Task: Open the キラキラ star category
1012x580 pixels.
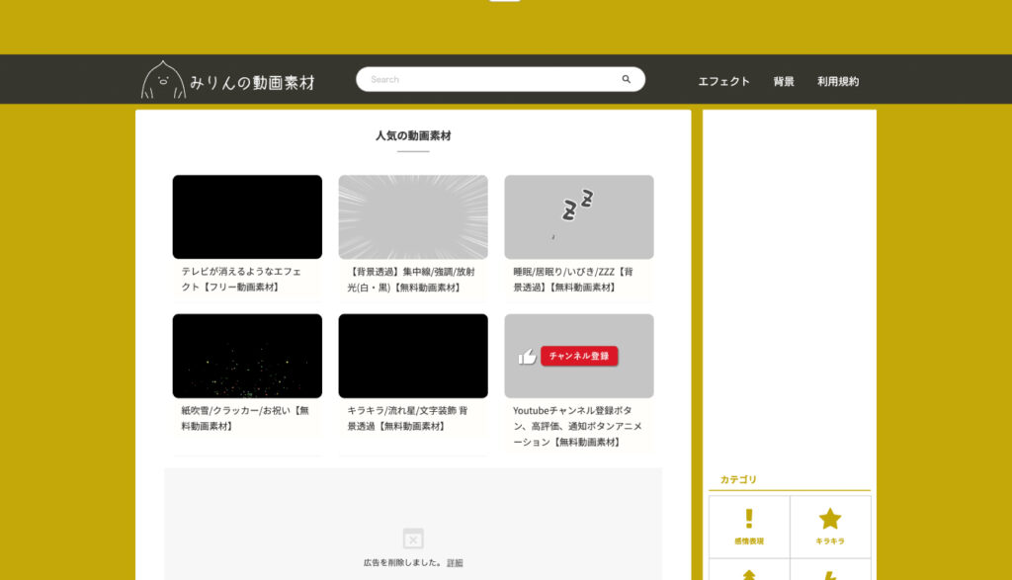Action: coord(830,527)
